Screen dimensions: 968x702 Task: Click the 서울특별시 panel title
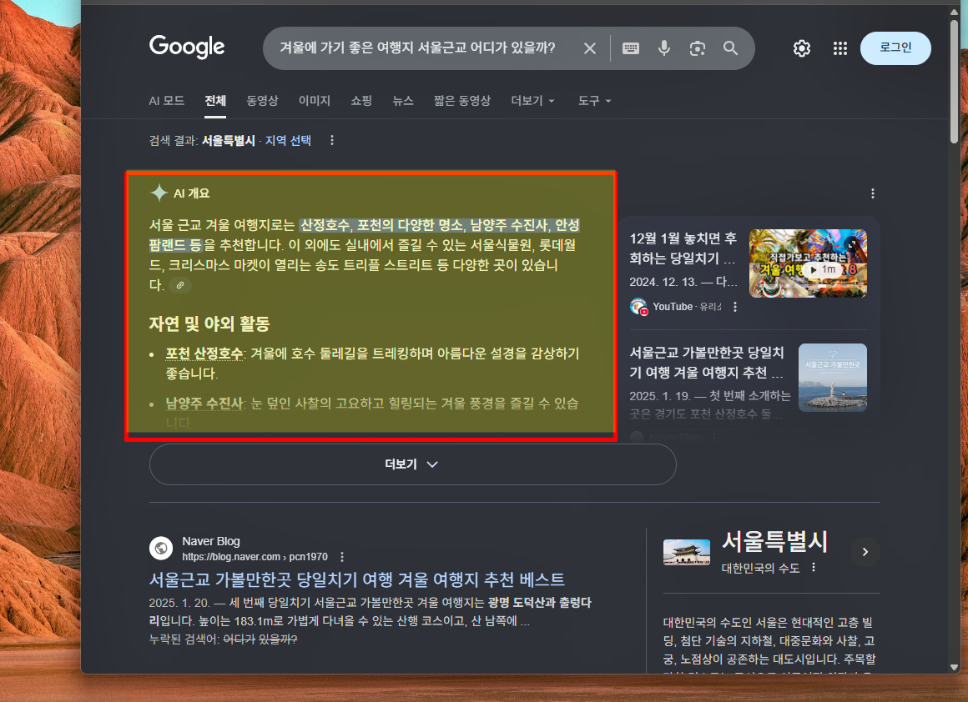[x=774, y=542]
